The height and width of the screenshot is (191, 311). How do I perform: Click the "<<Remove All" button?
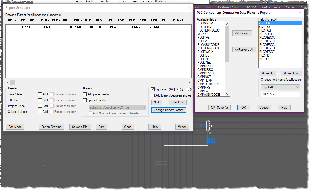pyautogui.click(x=244, y=49)
